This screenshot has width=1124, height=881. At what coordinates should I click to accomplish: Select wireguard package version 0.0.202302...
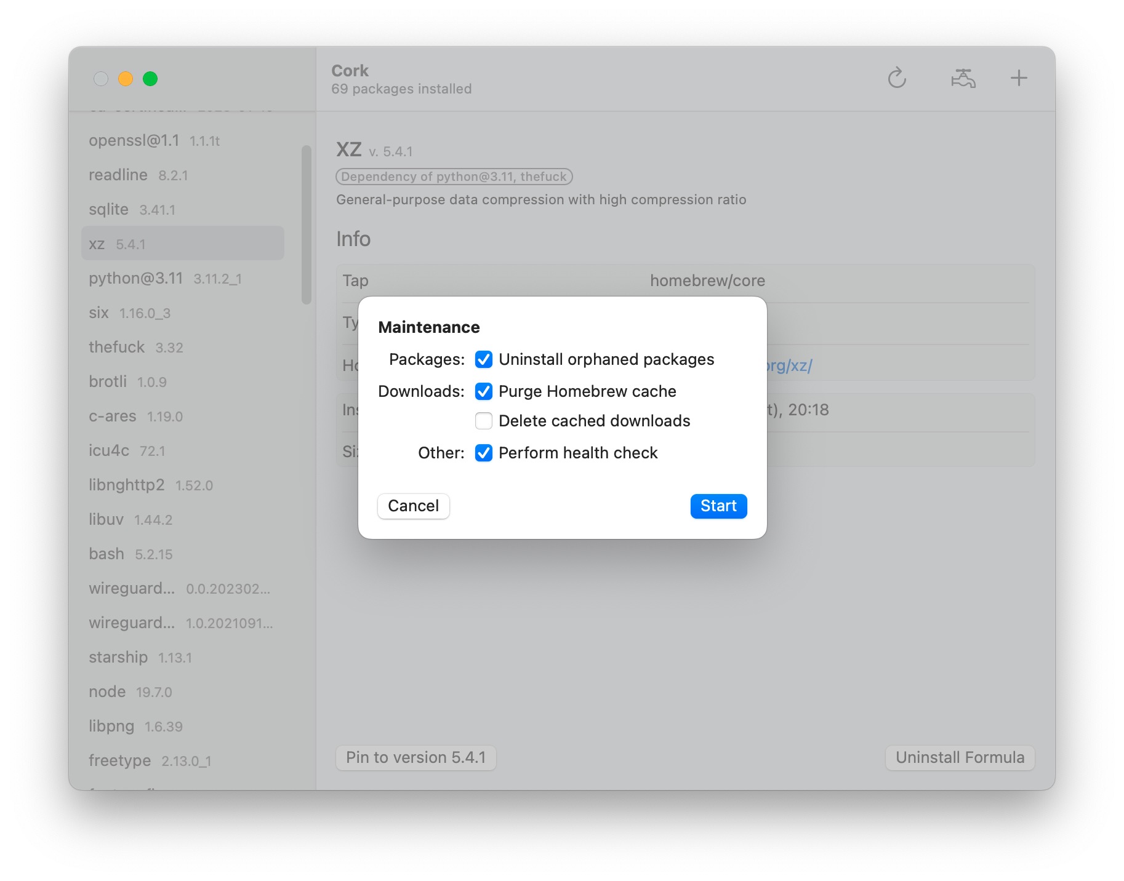click(183, 589)
